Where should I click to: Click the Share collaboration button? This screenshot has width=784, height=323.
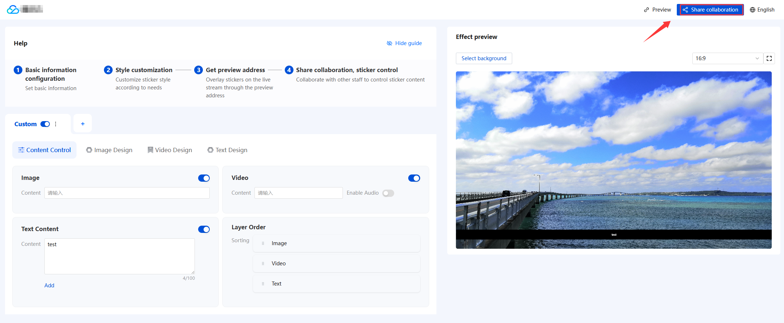pyautogui.click(x=710, y=10)
